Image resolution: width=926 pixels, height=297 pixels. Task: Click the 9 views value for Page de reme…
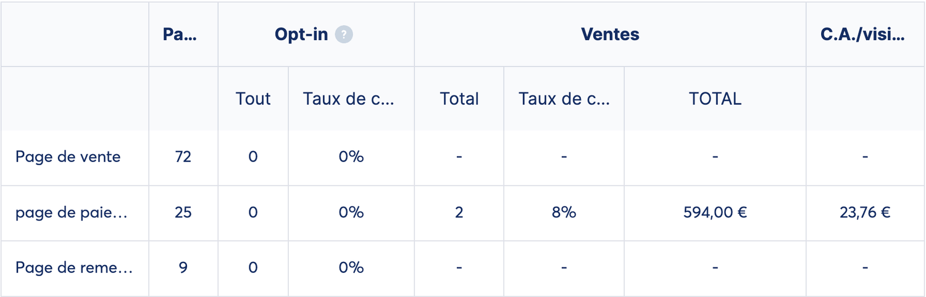(x=183, y=268)
